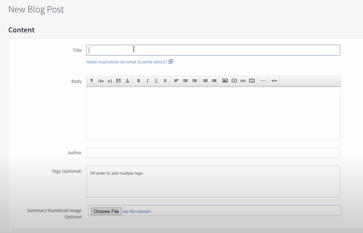Image resolution: width=363 pixels, height=233 pixels.
Task: Open the insert table menu
Action: [252, 81]
